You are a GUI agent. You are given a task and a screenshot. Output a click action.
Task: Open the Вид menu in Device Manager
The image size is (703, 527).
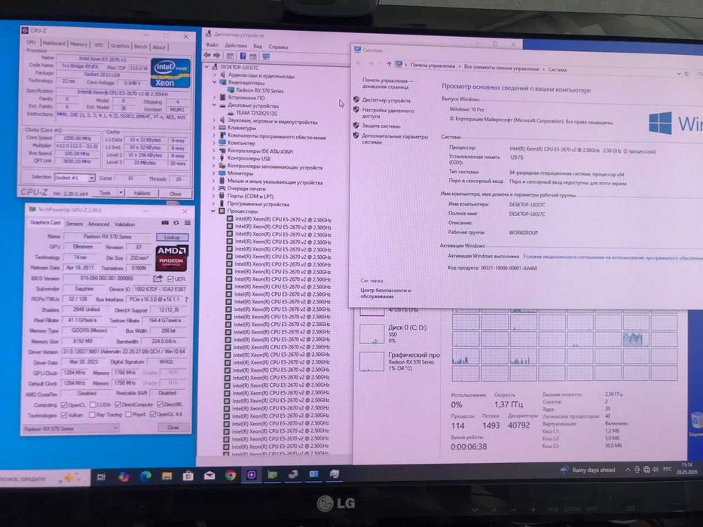click(x=258, y=46)
